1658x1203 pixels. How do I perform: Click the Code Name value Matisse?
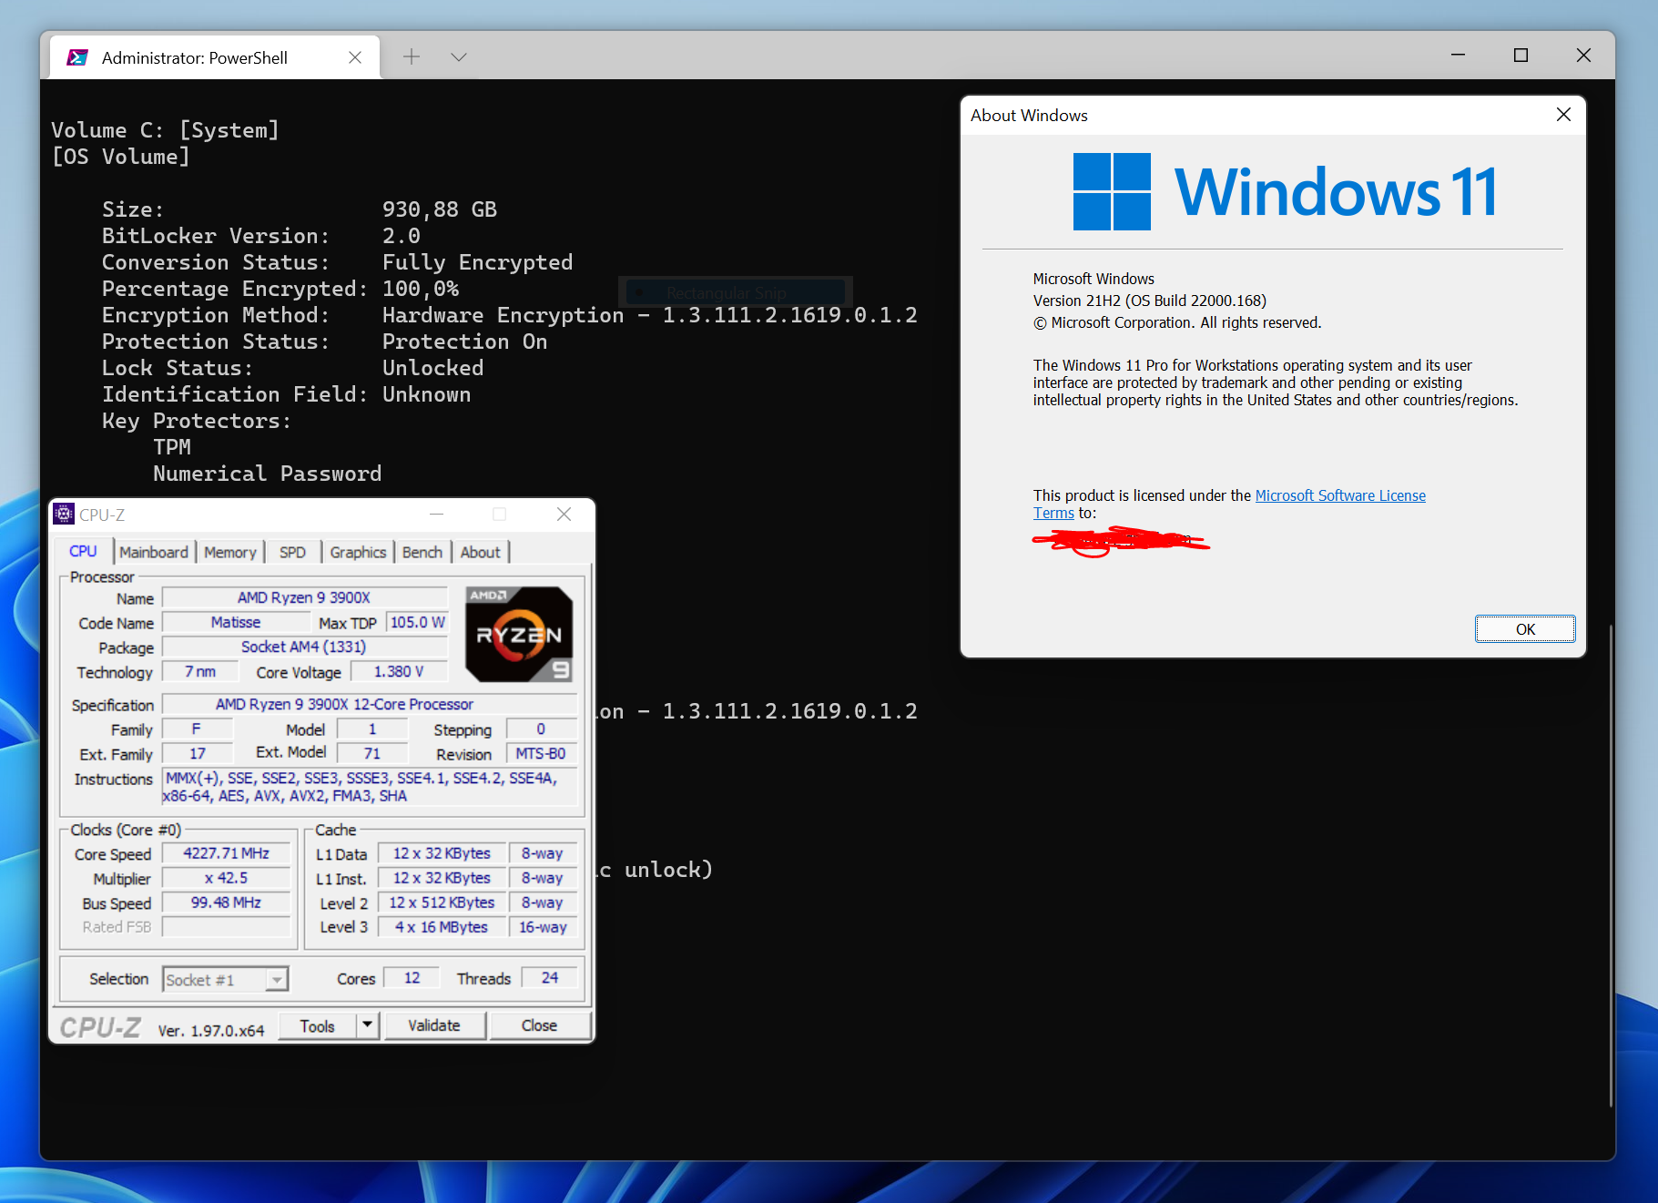236,622
